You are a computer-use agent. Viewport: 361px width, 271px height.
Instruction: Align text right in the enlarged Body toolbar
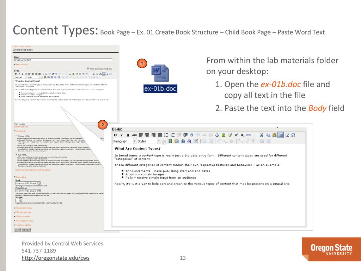point(154,135)
